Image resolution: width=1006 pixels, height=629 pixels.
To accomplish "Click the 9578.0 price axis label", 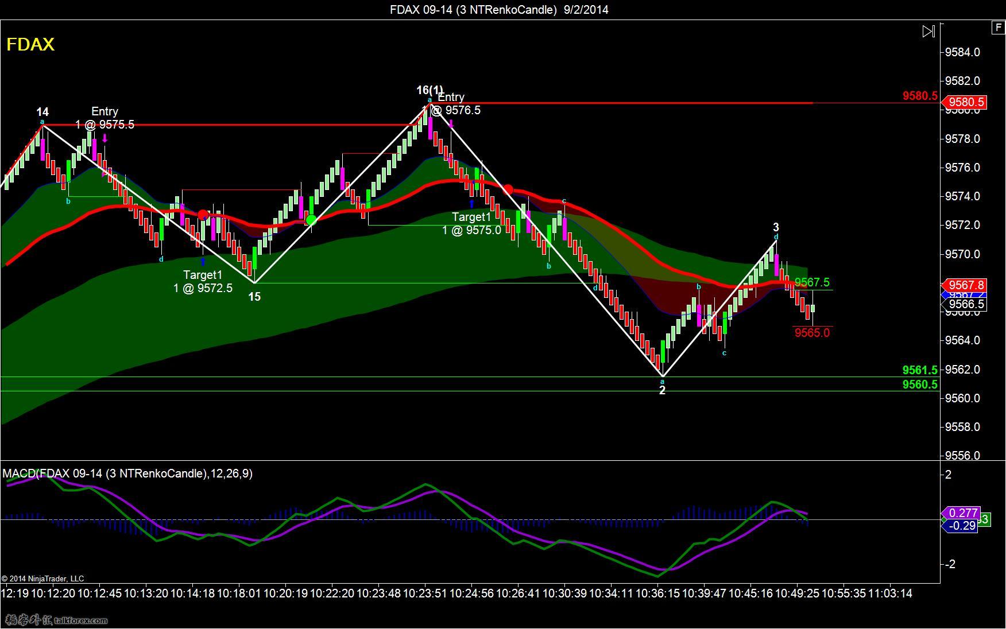I will (962, 139).
